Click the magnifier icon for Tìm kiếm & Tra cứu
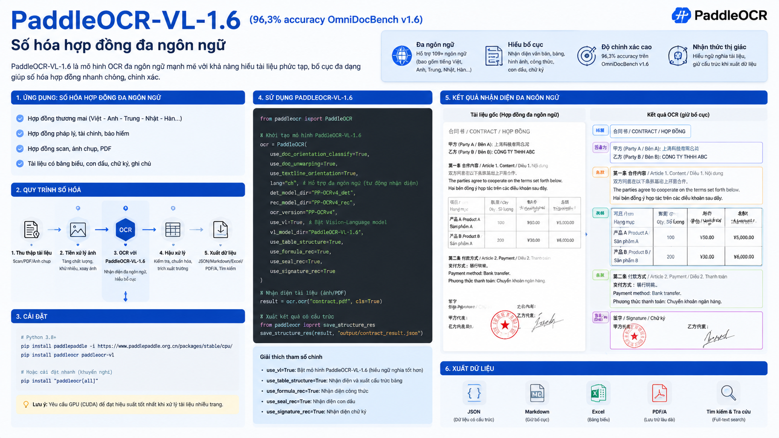The image size is (779, 438). [x=728, y=393]
